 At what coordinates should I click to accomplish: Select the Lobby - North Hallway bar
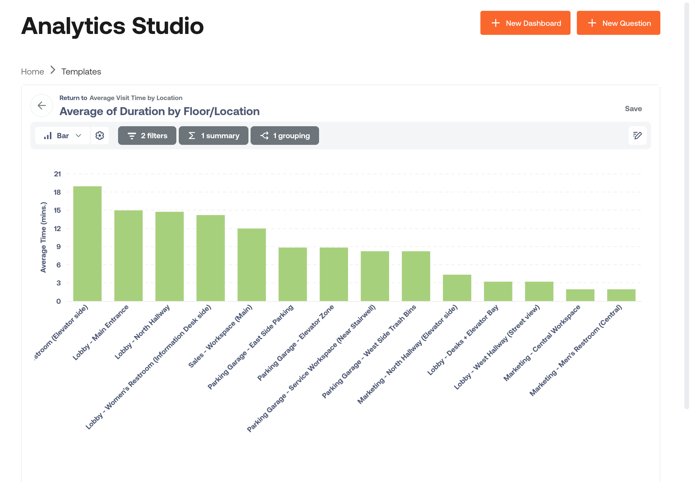[169, 257]
